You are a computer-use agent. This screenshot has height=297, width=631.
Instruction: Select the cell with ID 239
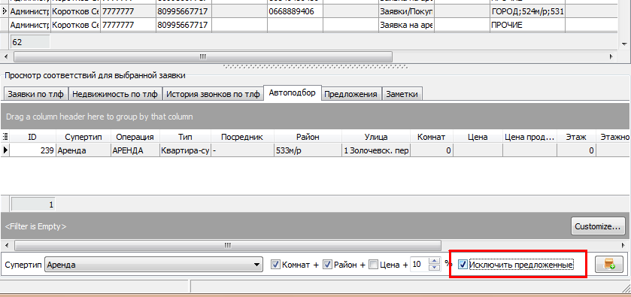32,150
